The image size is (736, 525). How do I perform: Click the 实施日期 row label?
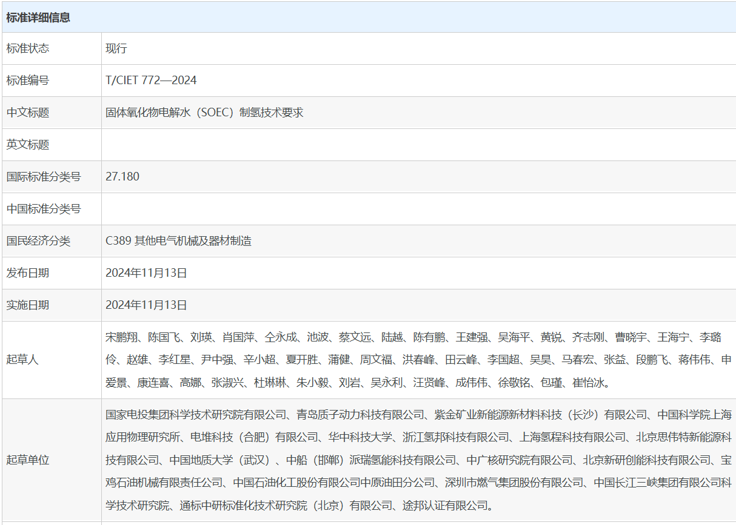(28, 305)
